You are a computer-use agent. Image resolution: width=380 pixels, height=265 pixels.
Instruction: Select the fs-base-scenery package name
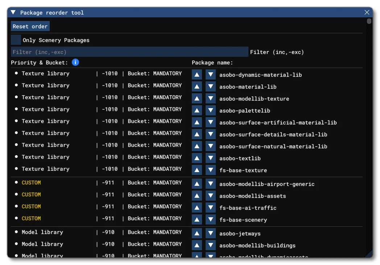tap(243, 220)
